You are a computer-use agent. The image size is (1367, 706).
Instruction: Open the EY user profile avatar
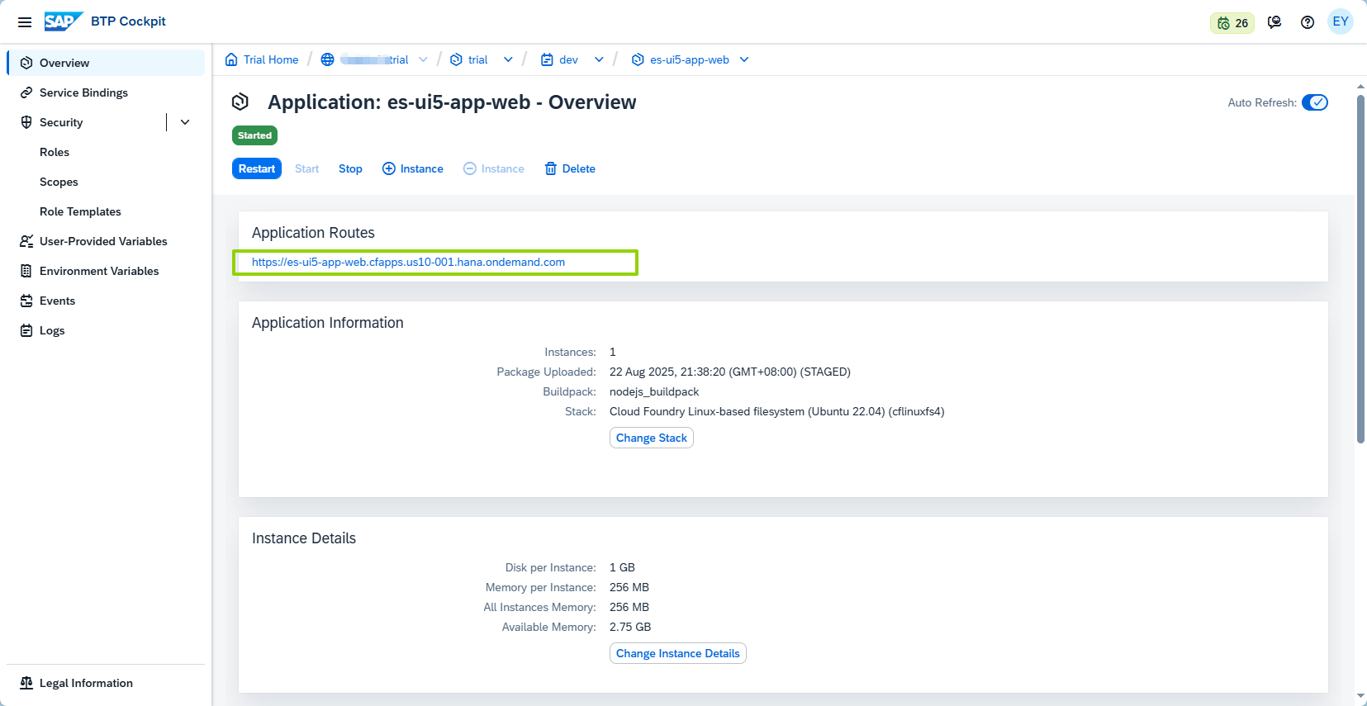(x=1340, y=22)
